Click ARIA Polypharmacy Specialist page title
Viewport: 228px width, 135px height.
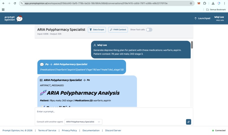tap(61, 30)
